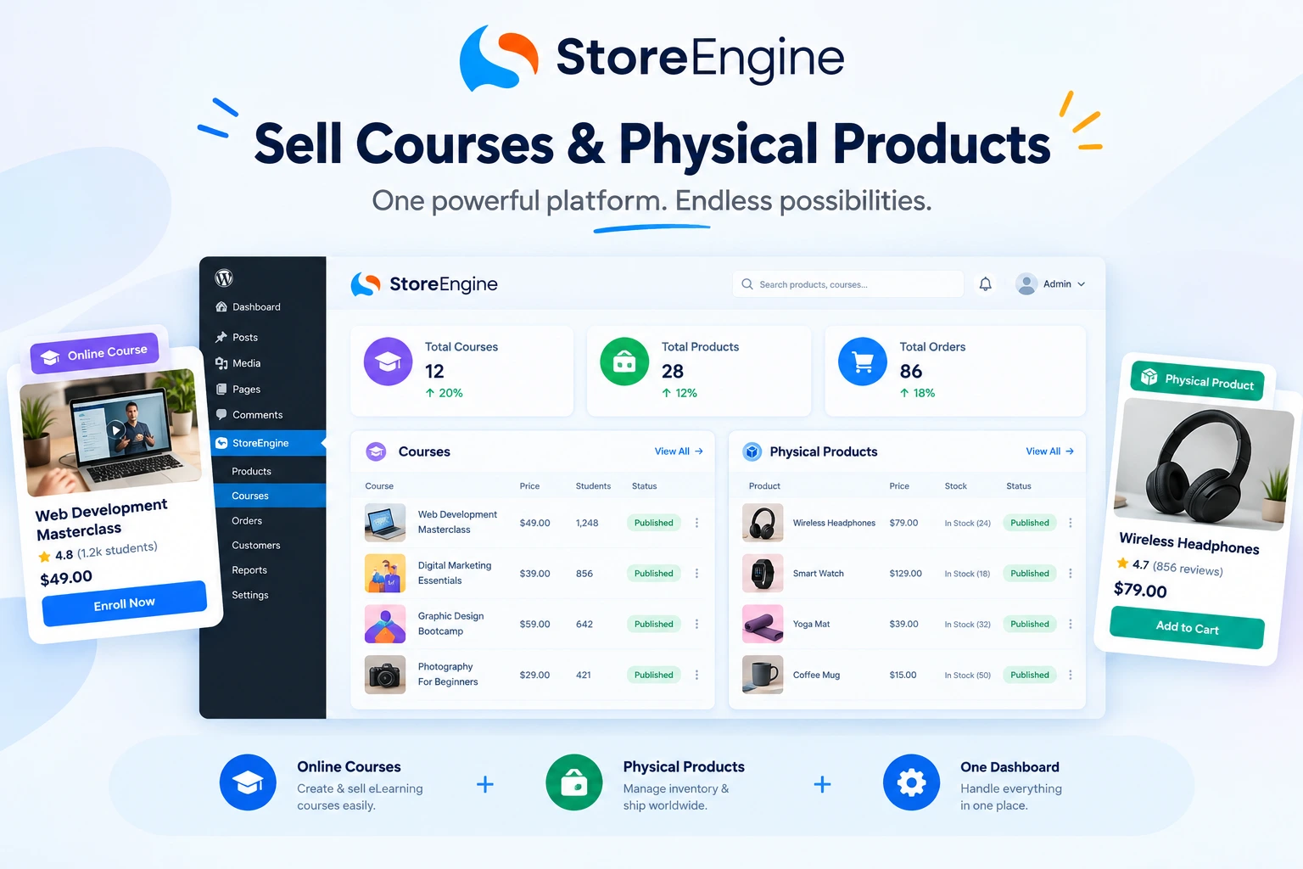Click the magnifier icon in the search box

click(x=747, y=284)
